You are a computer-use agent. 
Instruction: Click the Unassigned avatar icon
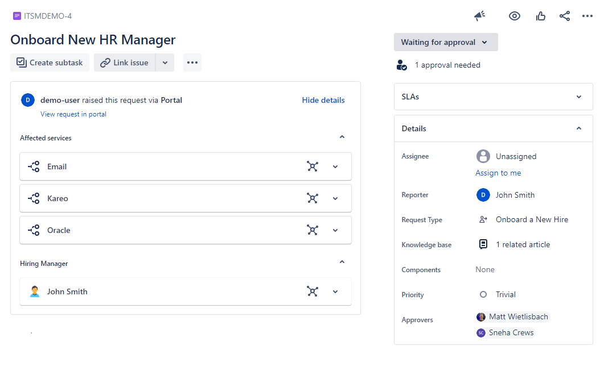point(483,156)
